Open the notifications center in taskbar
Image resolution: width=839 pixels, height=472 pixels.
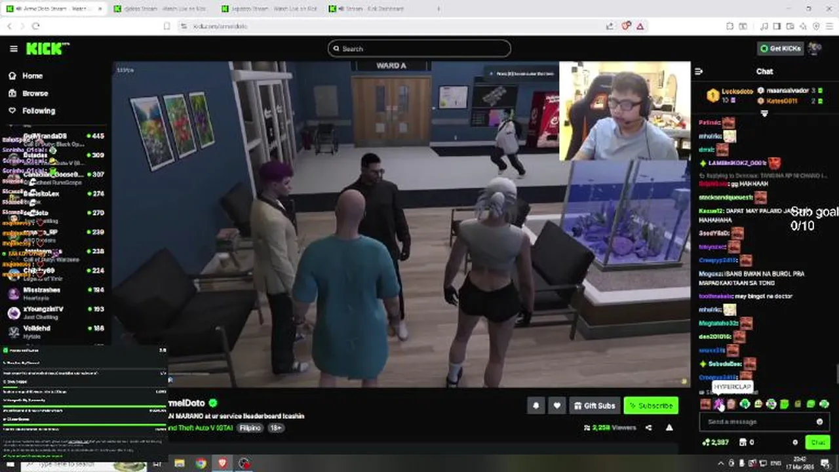(825, 463)
